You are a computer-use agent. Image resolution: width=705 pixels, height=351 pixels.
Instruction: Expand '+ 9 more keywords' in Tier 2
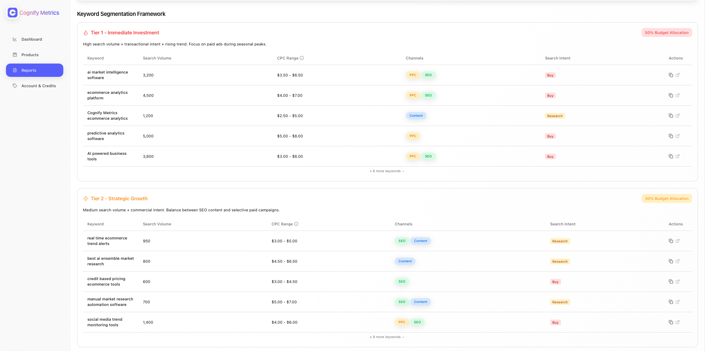tap(387, 337)
